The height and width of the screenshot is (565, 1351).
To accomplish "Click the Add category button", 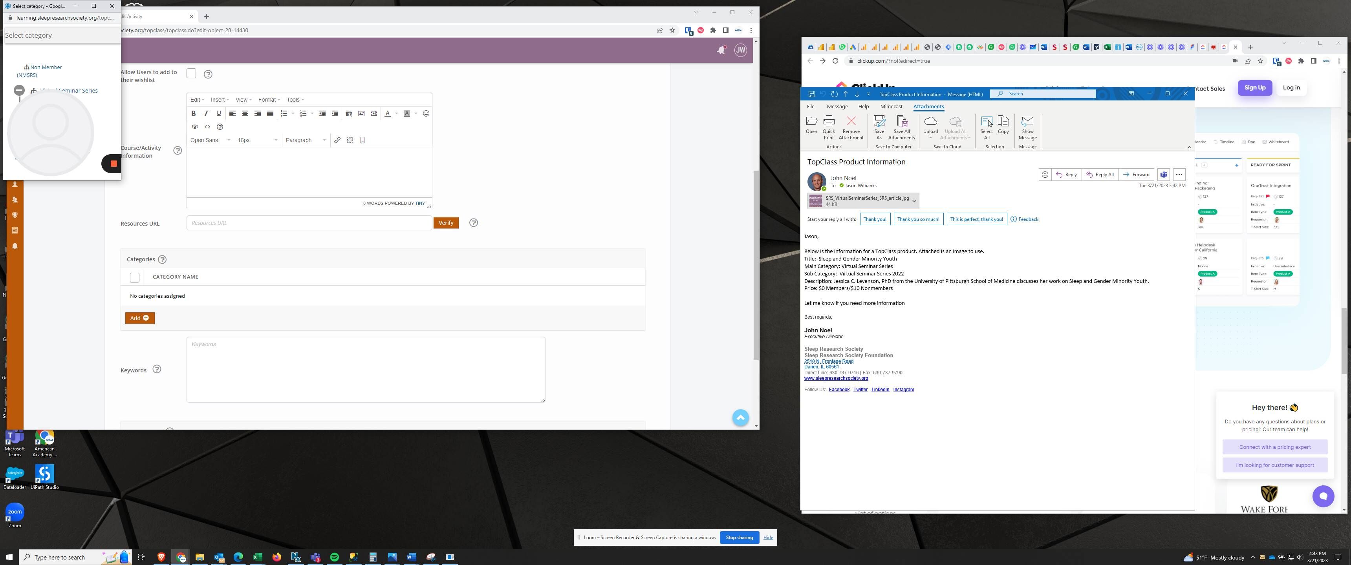I will point(139,318).
